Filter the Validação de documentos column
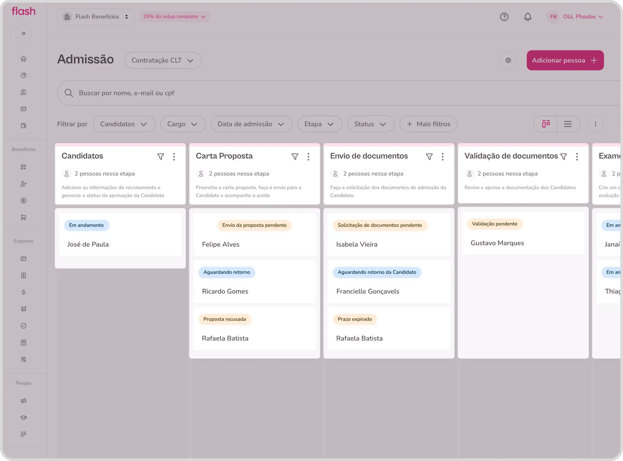The image size is (623, 461). pos(563,157)
